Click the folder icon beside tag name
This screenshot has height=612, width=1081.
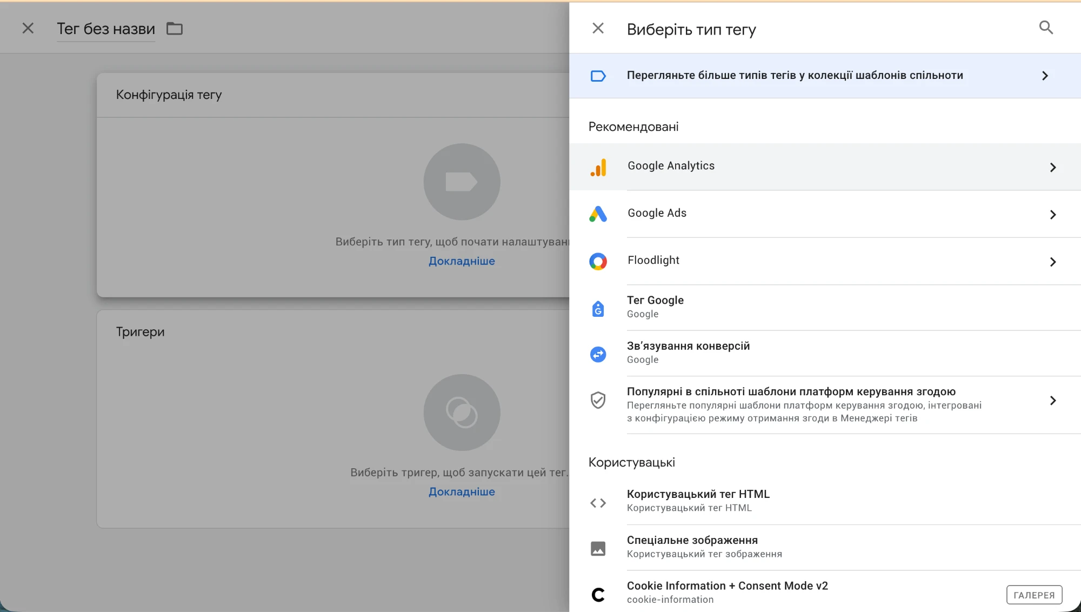tap(175, 29)
